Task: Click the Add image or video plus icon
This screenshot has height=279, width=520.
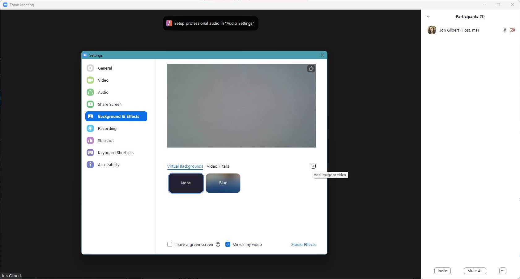Action: 313,166
